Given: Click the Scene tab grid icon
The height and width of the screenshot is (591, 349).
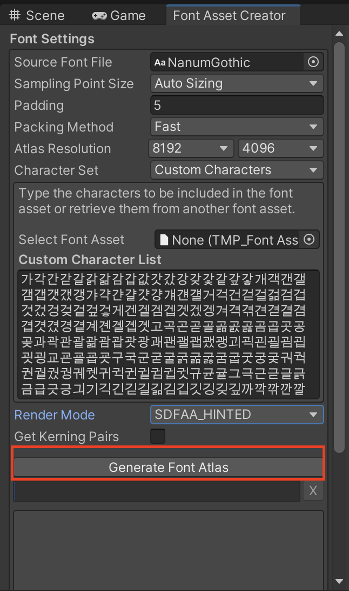Looking at the screenshot, I should (15, 15).
